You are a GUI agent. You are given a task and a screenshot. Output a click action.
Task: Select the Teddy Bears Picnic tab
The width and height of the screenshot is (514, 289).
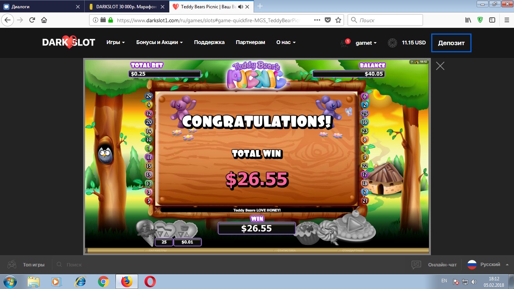click(x=211, y=6)
